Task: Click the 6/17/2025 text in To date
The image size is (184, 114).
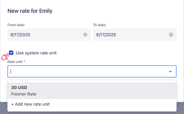Action: click(x=106, y=35)
